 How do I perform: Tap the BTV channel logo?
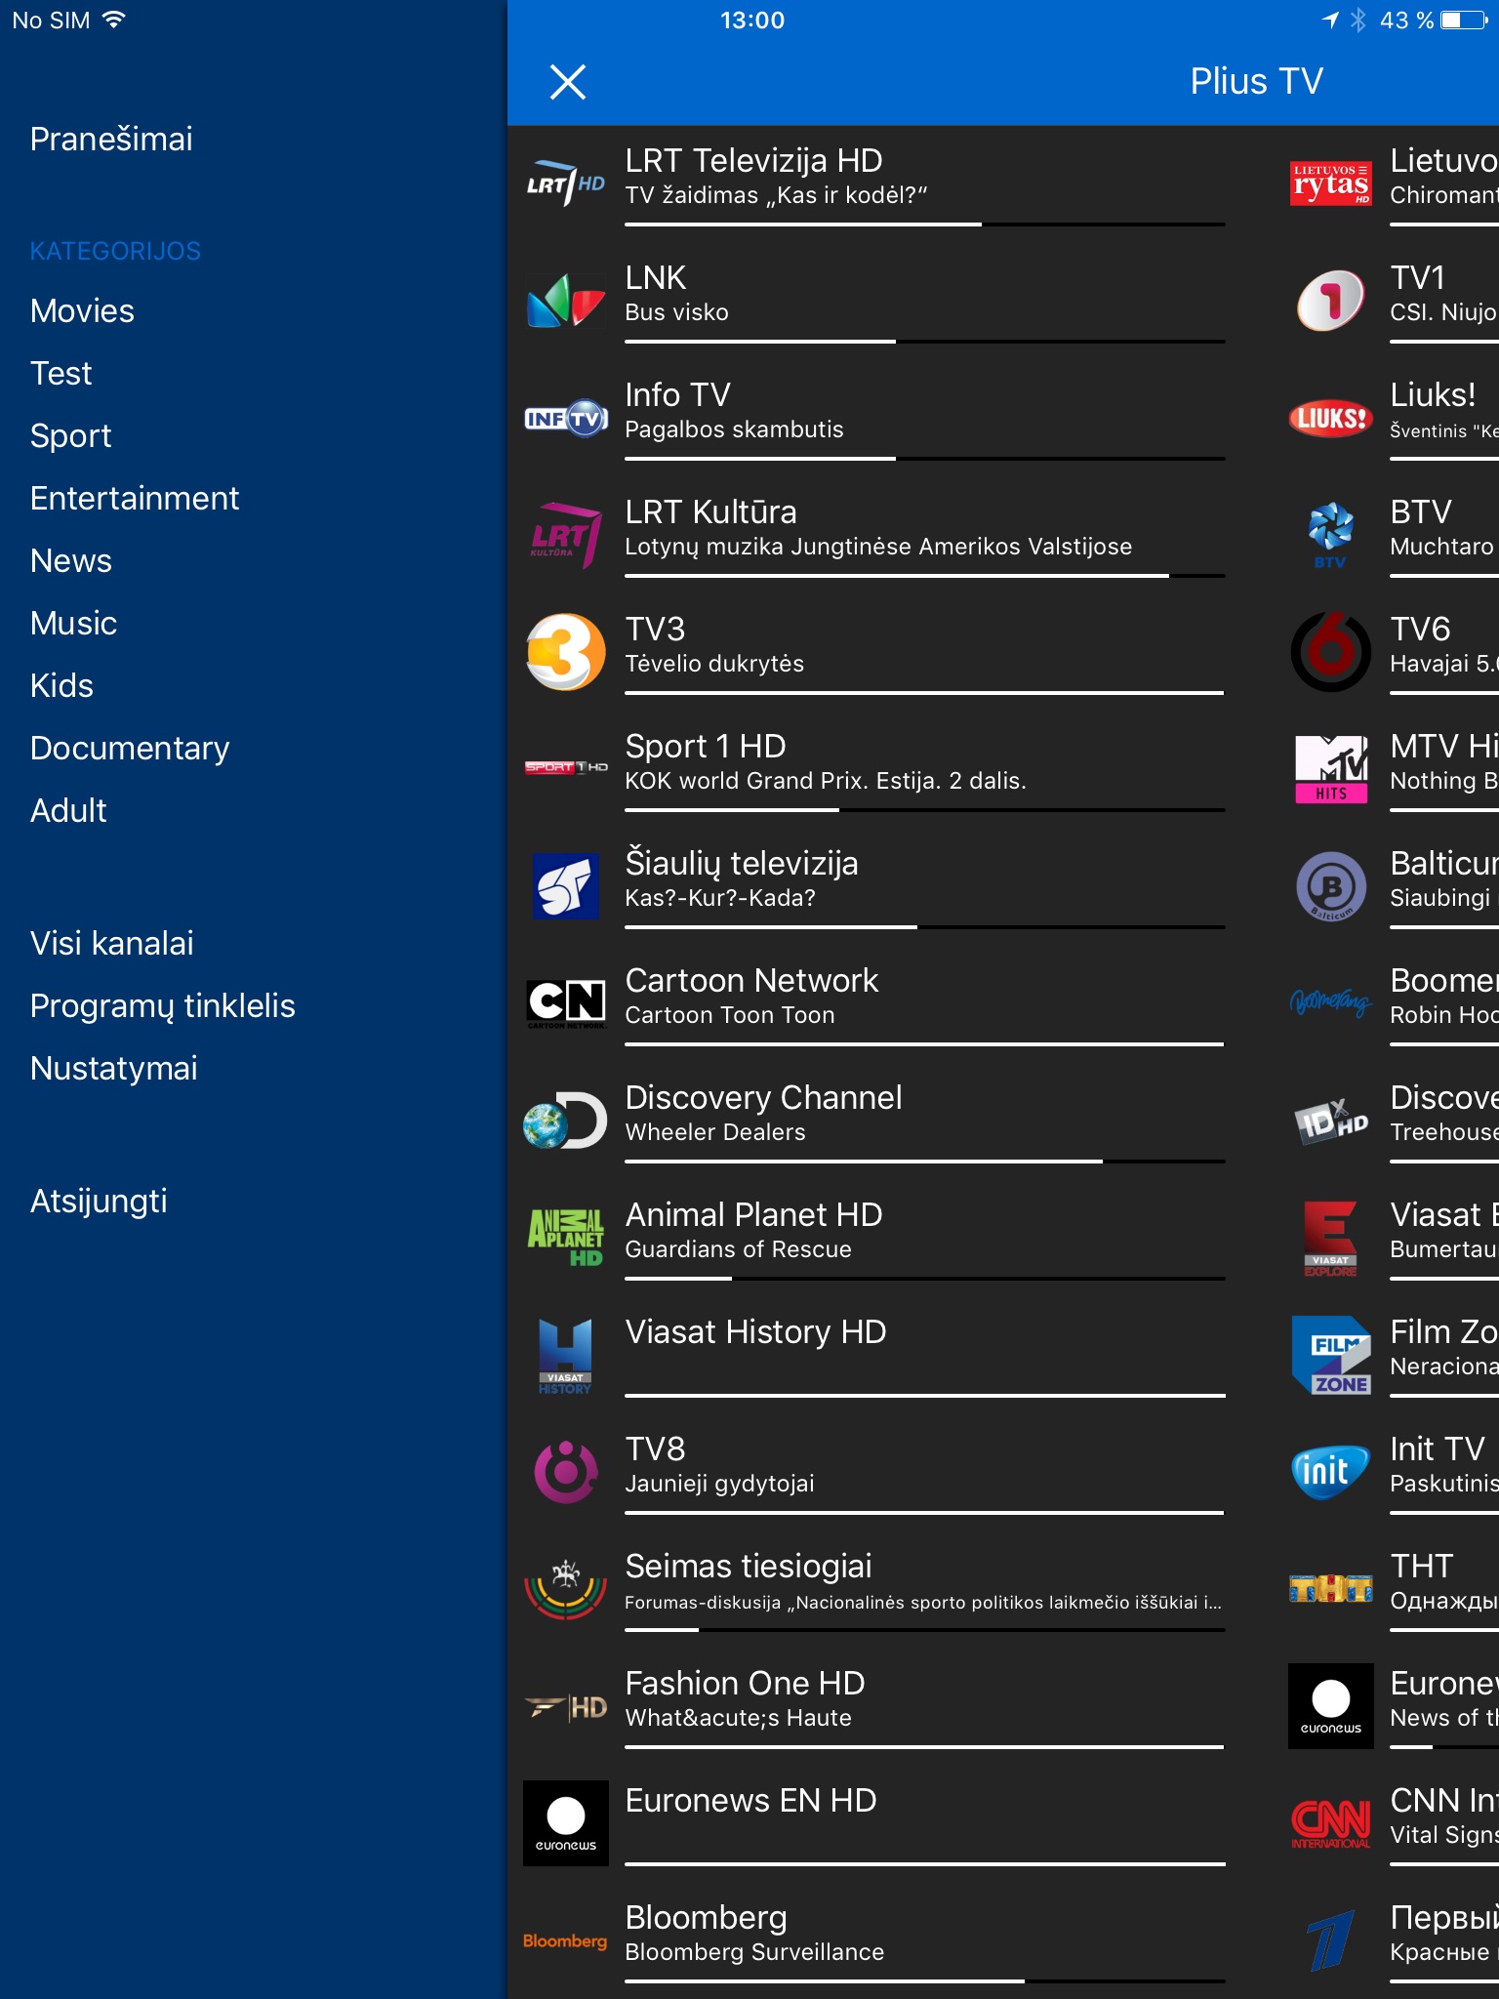[x=1331, y=535]
